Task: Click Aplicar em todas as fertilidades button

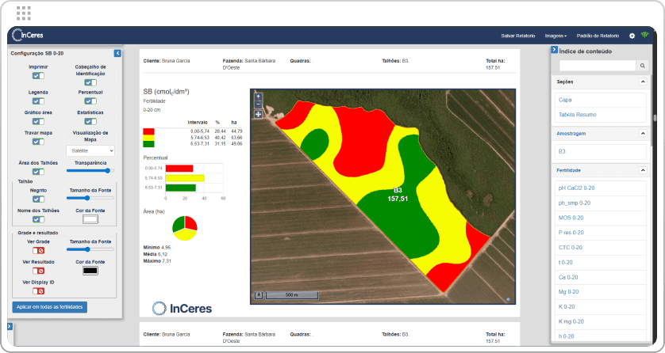Action: click(x=49, y=306)
